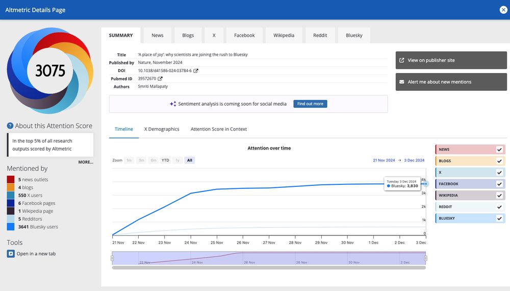The width and height of the screenshot is (510, 291).
Task: Toggle the NEWS series checkbox
Action: pyautogui.click(x=499, y=150)
